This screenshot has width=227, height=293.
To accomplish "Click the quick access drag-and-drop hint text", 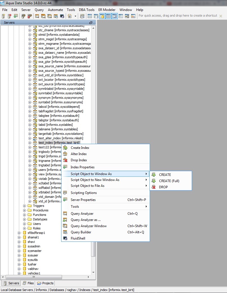I will pos(178,15).
